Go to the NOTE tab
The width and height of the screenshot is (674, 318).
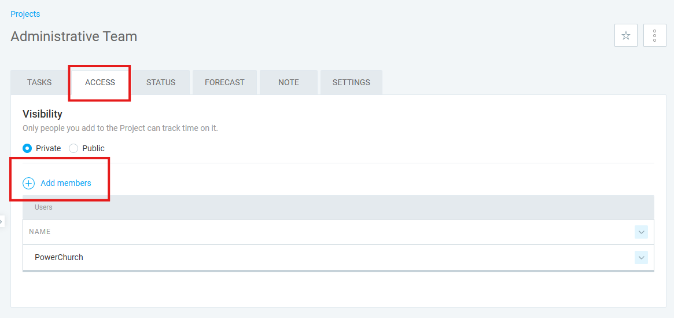289,83
